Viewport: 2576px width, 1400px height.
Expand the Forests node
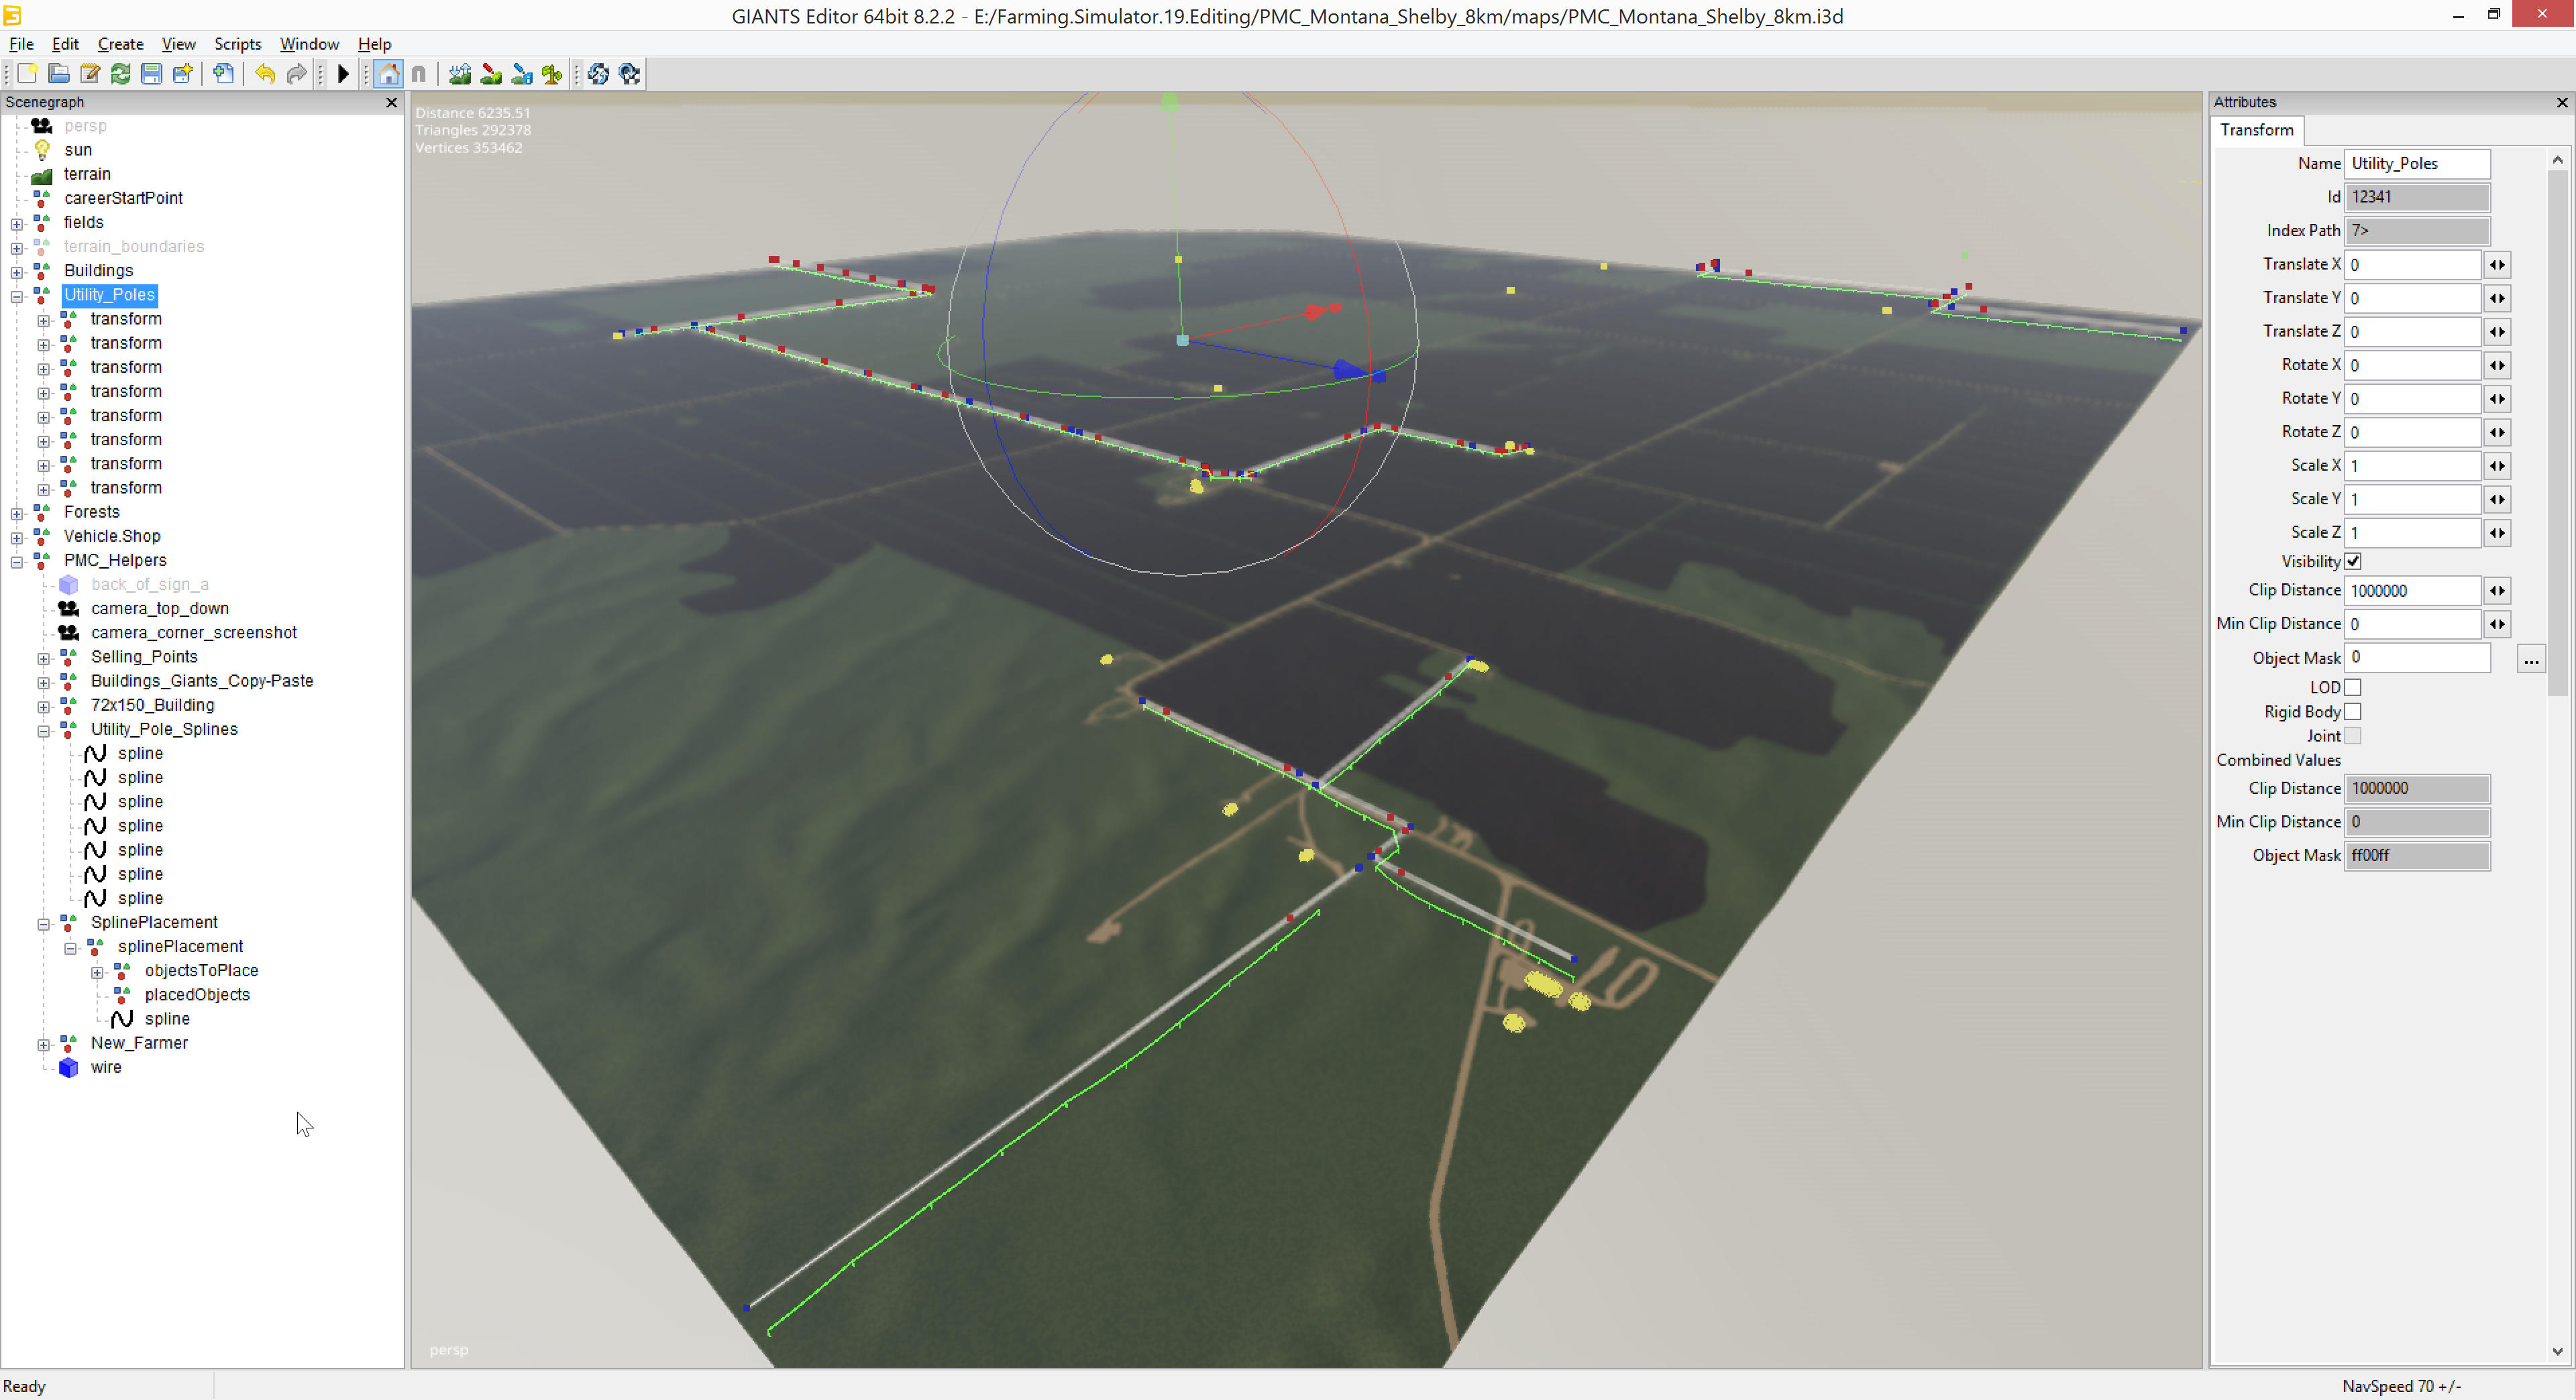pos(17,514)
